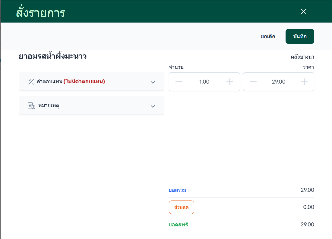Screen dimensions: 332x239
Task: Click the ยกเลิก cancel button
Action: (x=268, y=36)
